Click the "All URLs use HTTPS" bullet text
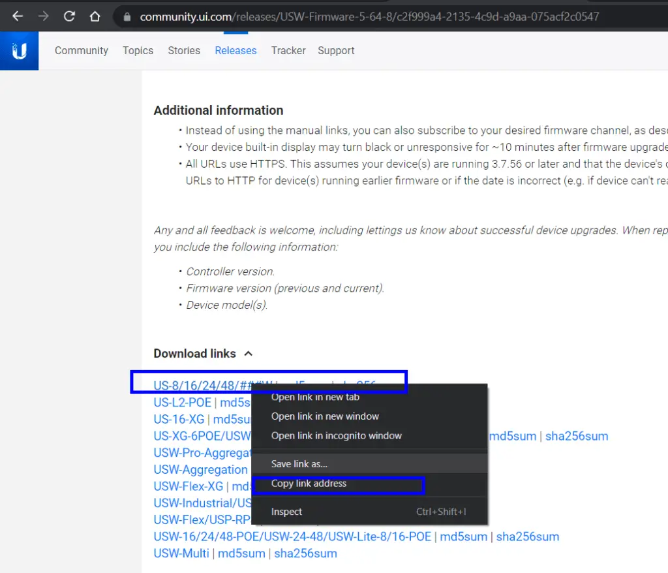The width and height of the screenshot is (668, 573). tap(427, 172)
